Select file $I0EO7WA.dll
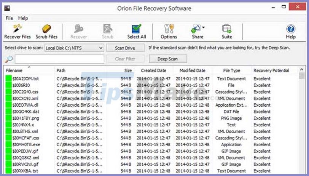 [25, 105]
